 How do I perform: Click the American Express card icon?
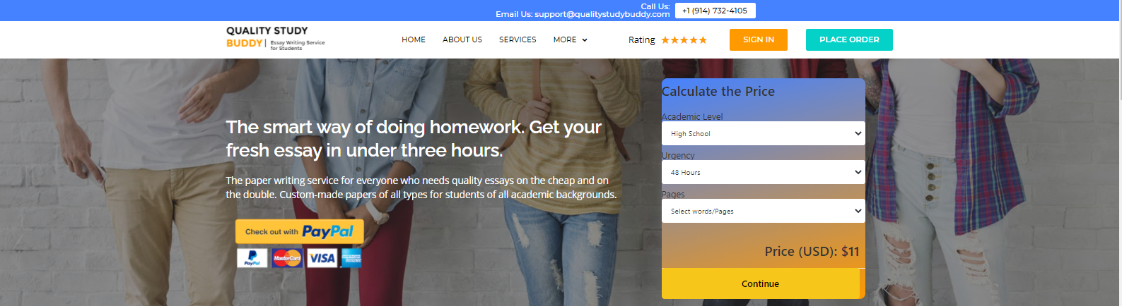pos(351,258)
